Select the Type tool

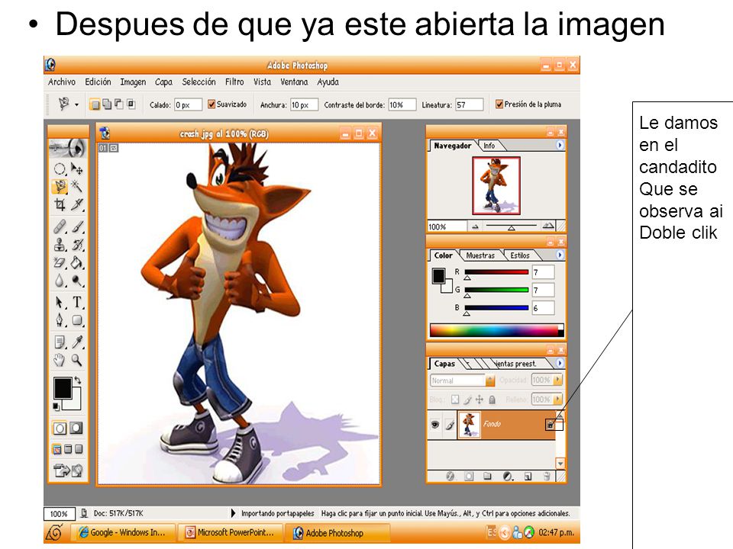(77, 303)
